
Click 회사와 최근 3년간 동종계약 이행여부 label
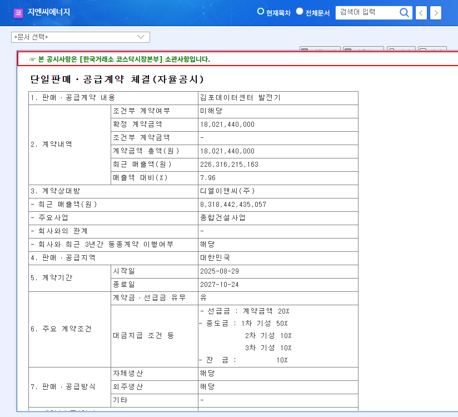[x=102, y=244]
